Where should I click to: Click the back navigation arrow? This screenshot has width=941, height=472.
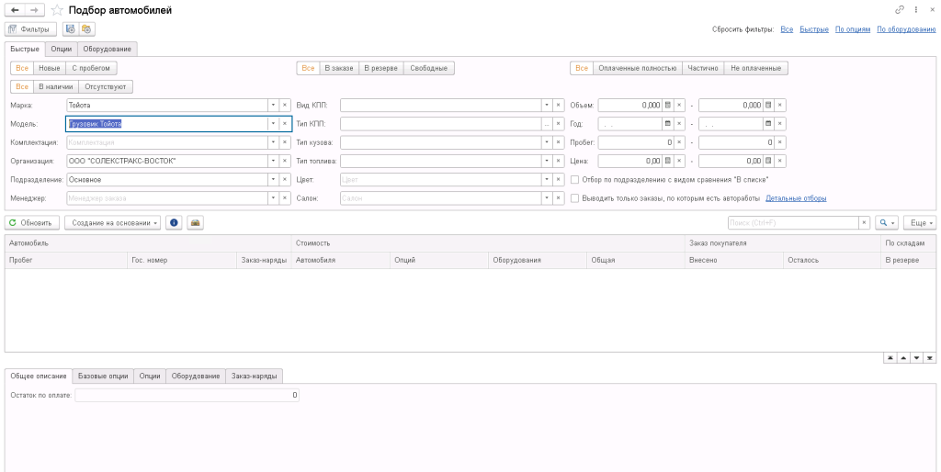coord(15,9)
